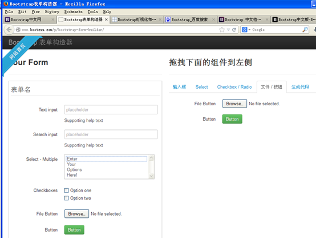This screenshot has width=316, height=238.
Task: Open the View menu
Action: [x=36, y=11]
